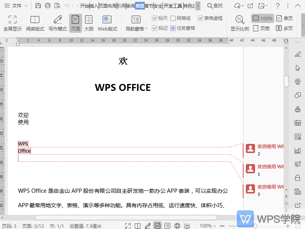Open the zoom ratio dialog (显示比例)

pyautogui.click(x=239, y=23)
